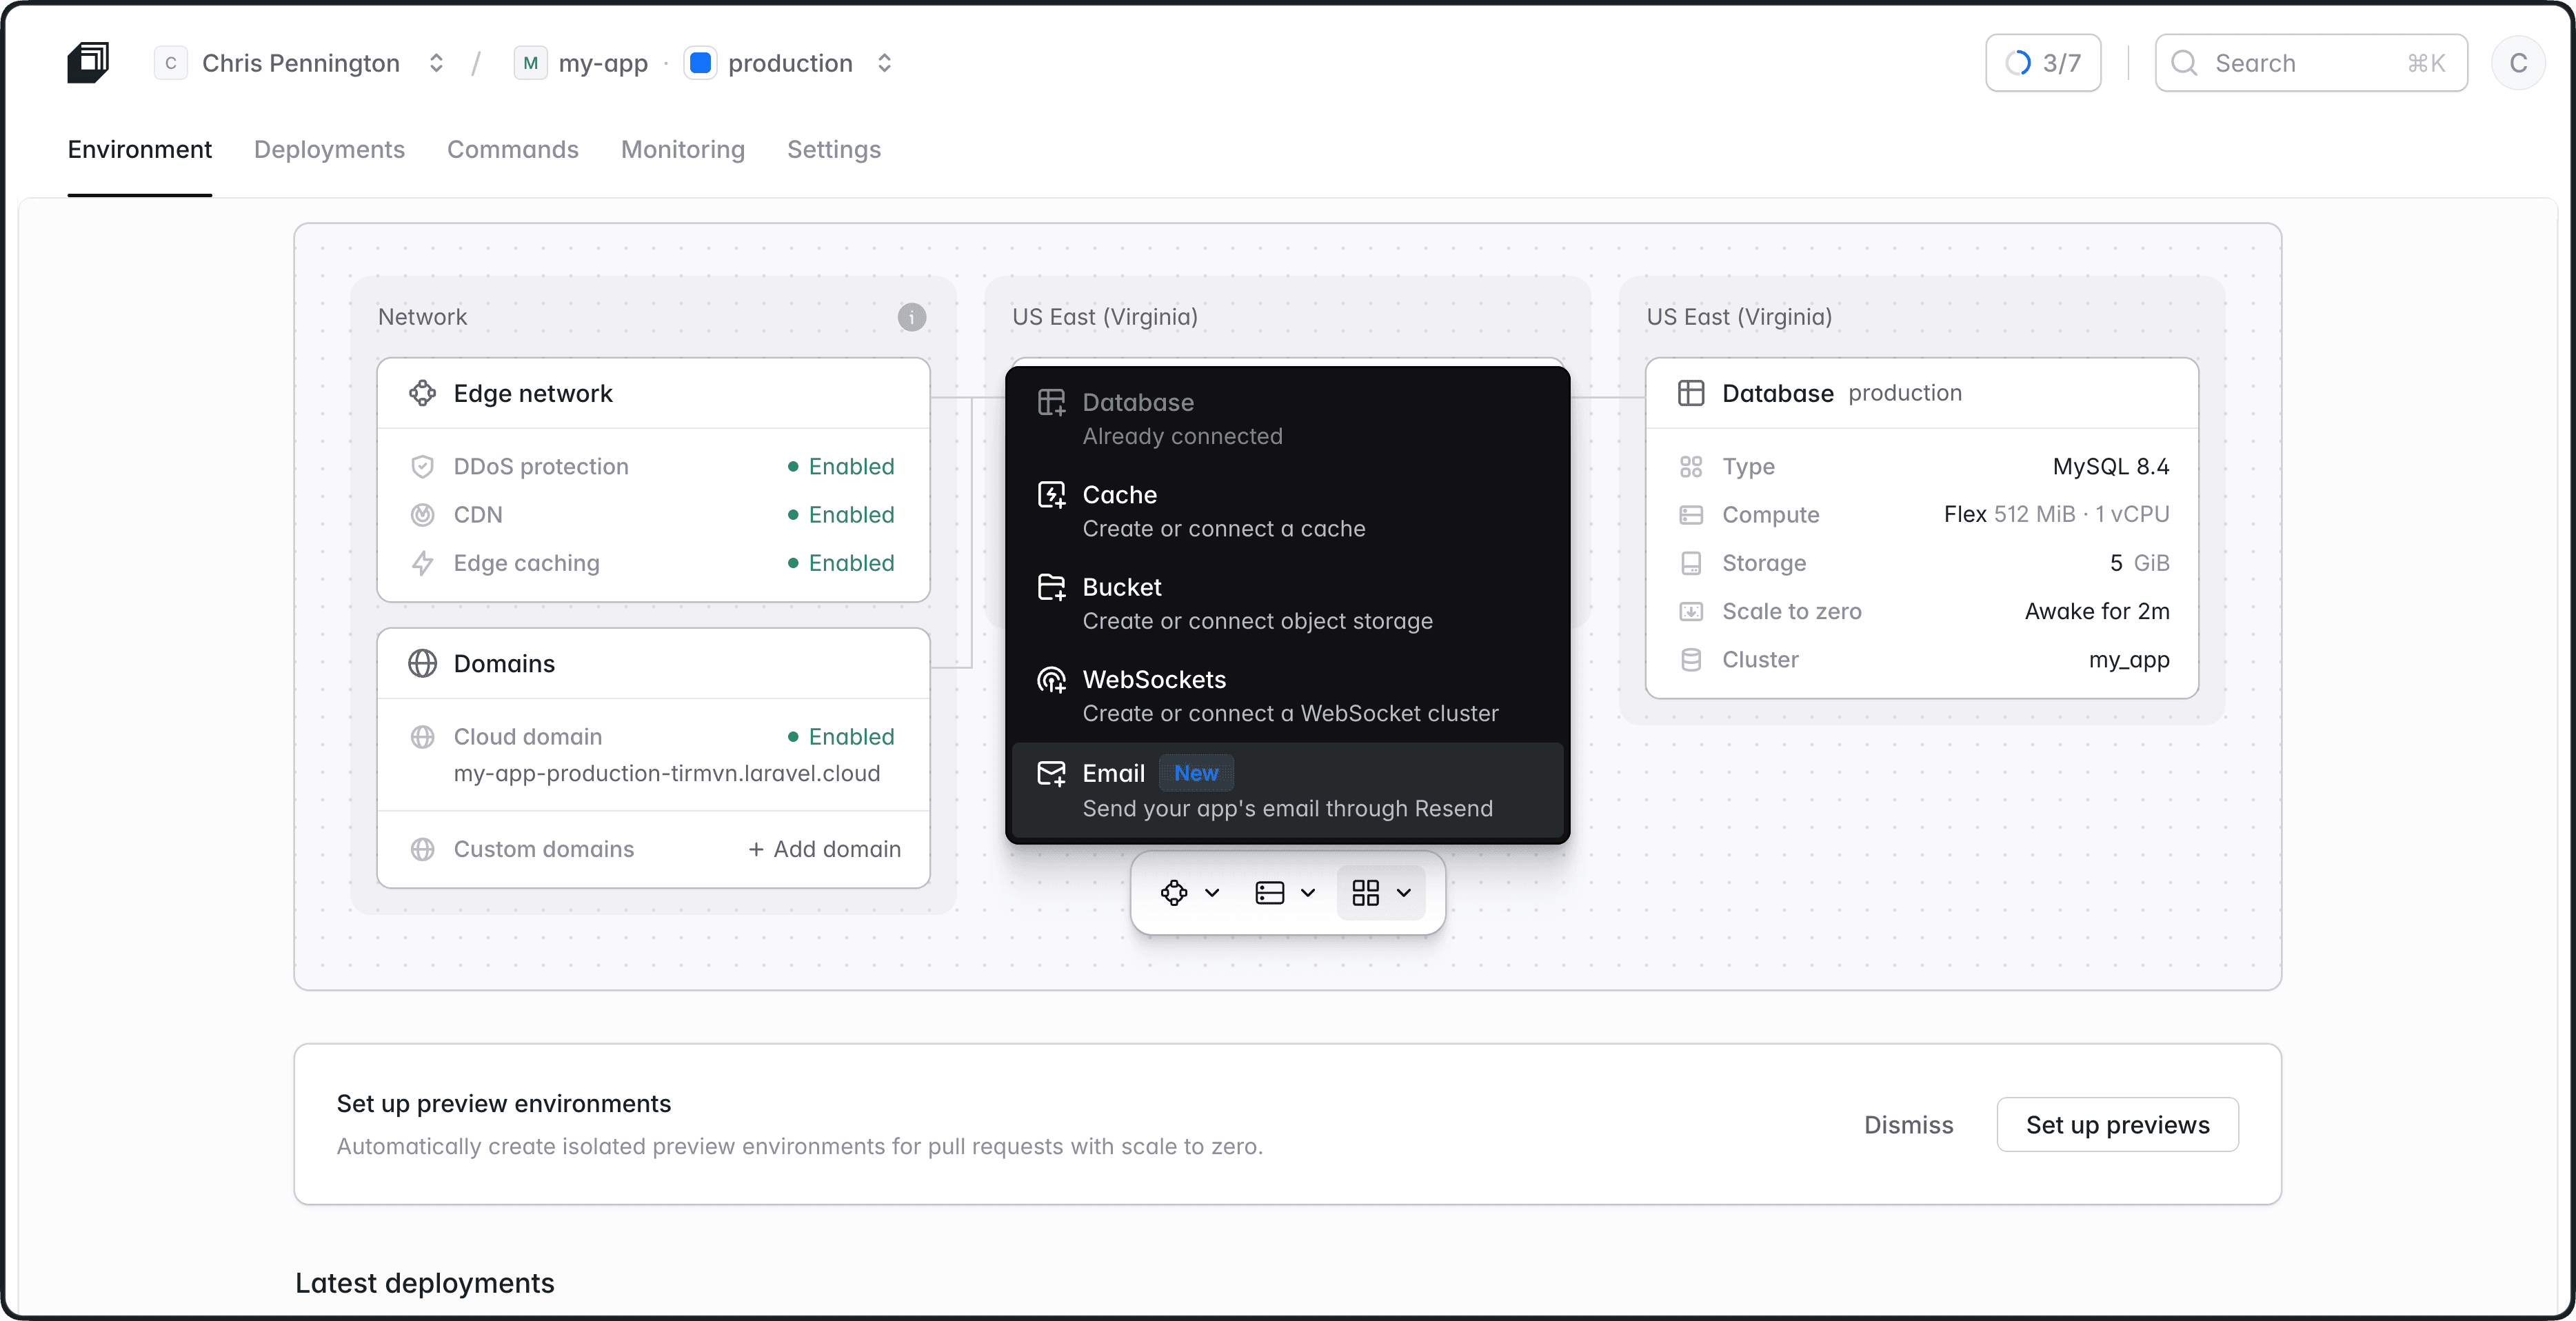2576x1321 pixels.
Task: Click the DDoS protection shield icon
Action: pos(422,467)
